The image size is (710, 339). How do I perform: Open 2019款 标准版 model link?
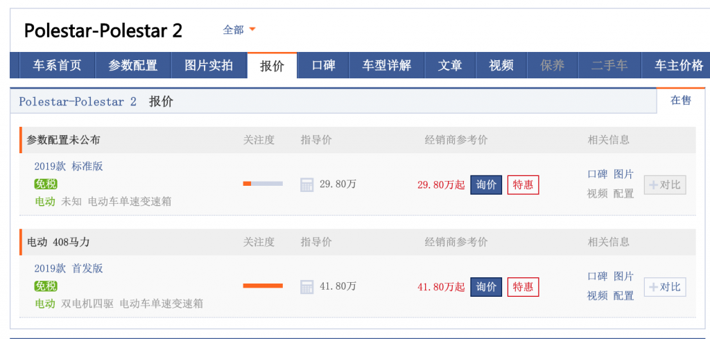click(x=69, y=166)
